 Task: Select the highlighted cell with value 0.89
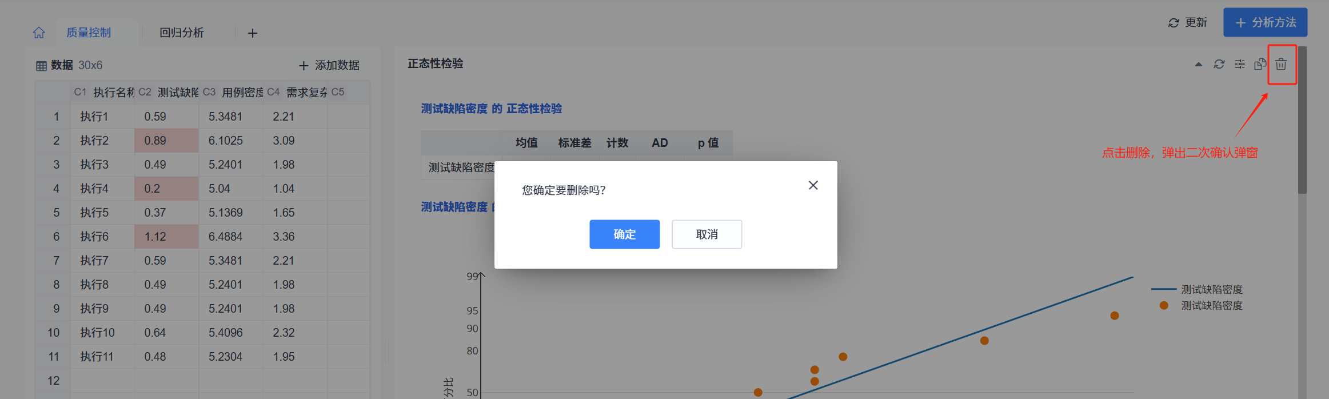click(166, 141)
